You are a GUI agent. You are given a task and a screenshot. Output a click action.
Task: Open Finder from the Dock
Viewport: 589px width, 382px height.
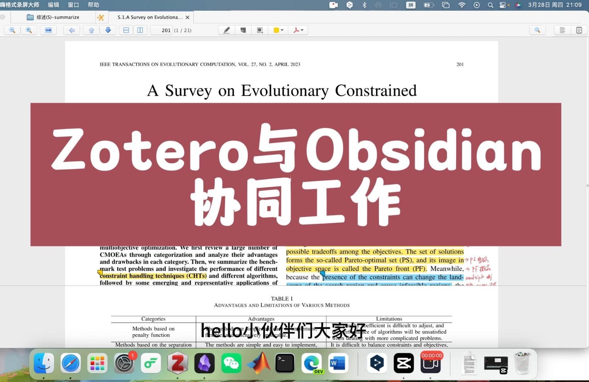(44, 363)
